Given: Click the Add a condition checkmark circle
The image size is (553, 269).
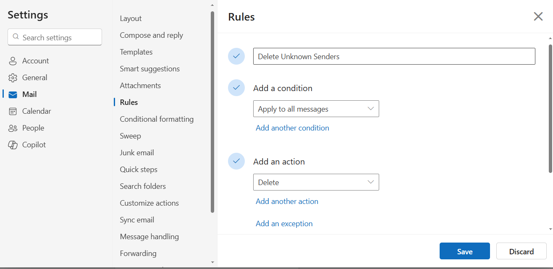Looking at the screenshot, I should pos(236,88).
